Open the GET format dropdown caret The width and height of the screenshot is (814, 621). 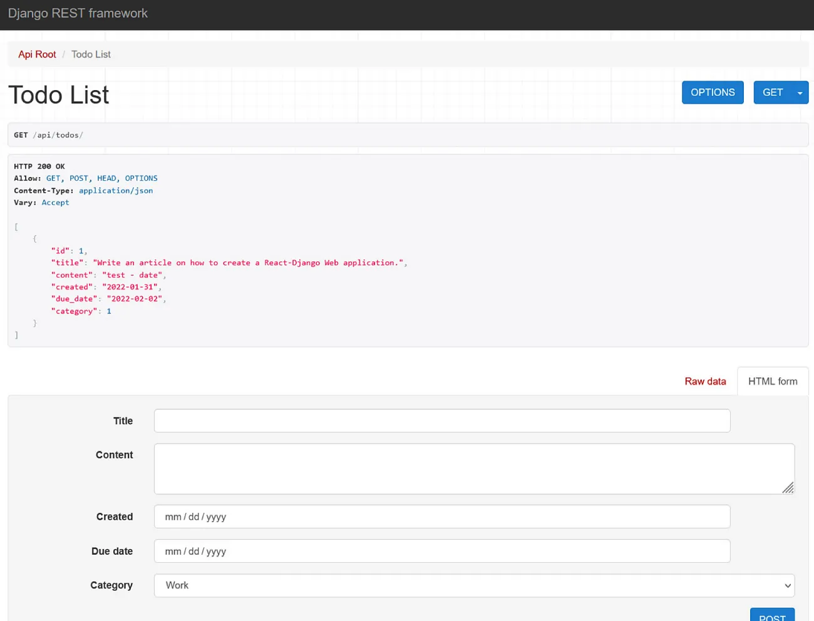[x=799, y=92]
